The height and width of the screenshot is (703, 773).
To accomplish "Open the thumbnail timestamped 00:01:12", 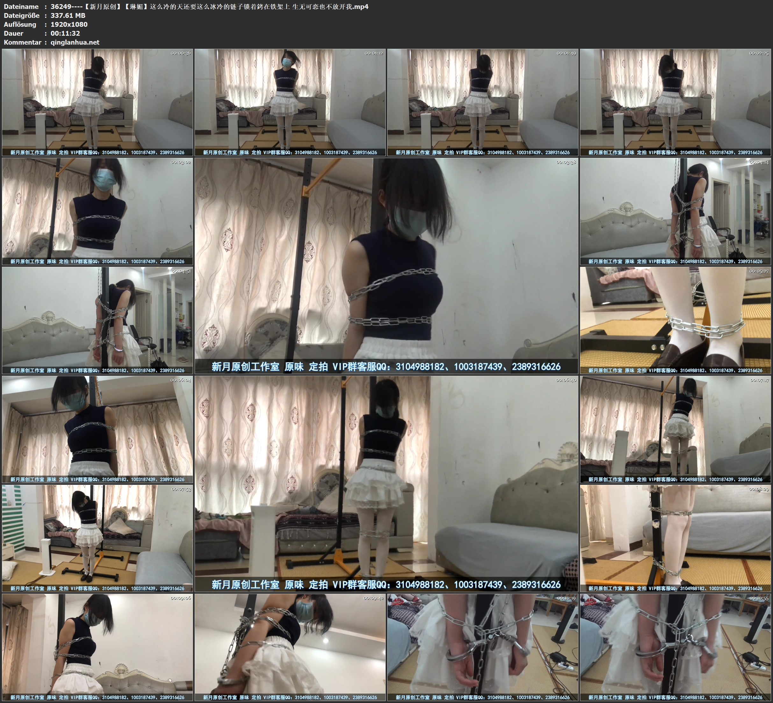I will click(290, 103).
